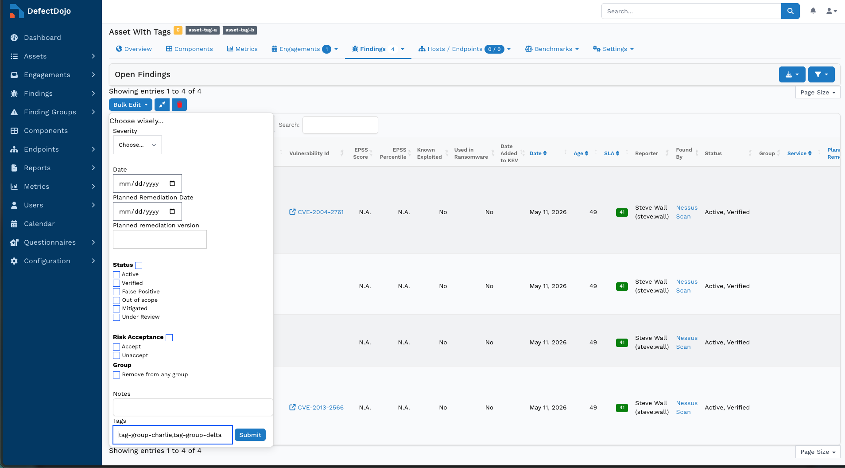Click the merge findings compress icon
Screen dimensions: 845x468
pos(162,105)
